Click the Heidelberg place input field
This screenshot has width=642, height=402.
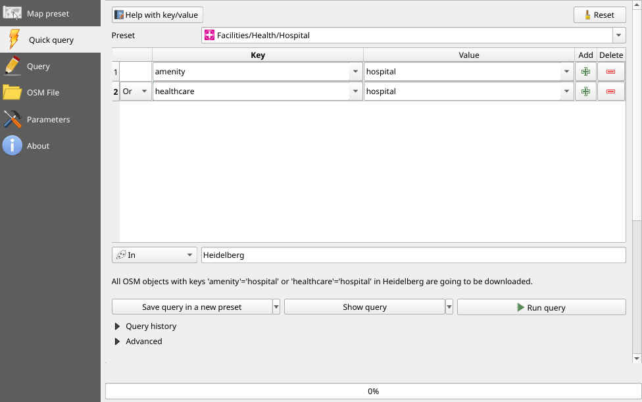(412, 255)
